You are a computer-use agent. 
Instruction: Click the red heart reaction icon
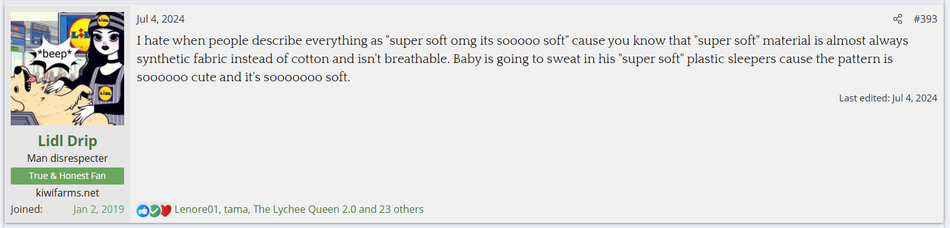(x=166, y=210)
